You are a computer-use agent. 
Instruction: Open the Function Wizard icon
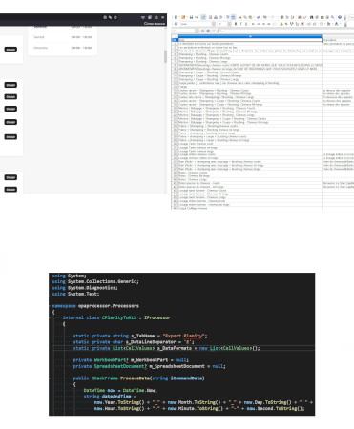202,31
